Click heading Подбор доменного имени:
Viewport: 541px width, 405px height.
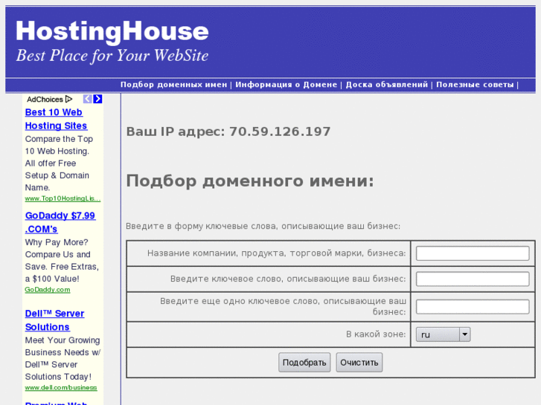(x=250, y=181)
